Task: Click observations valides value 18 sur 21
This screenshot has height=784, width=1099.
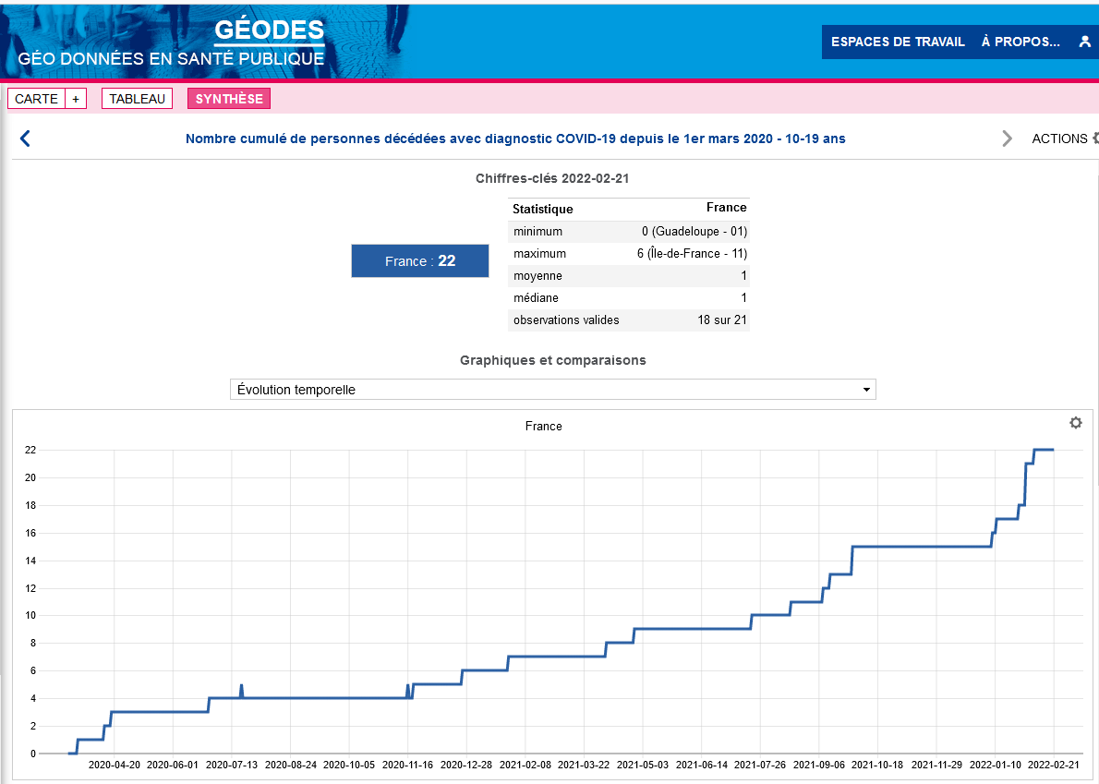Action: pos(722,320)
